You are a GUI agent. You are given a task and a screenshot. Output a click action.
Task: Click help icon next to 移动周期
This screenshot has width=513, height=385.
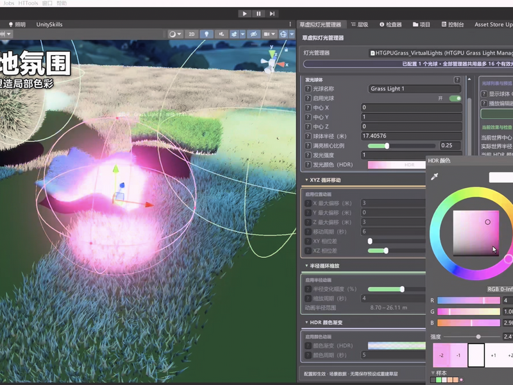point(308,232)
